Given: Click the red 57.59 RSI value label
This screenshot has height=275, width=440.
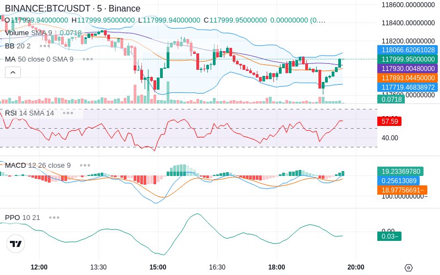Looking at the screenshot, I should click(x=389, y=121).
